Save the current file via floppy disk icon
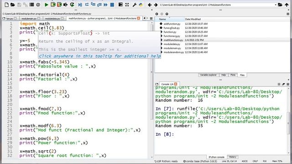 pos(19,5)
